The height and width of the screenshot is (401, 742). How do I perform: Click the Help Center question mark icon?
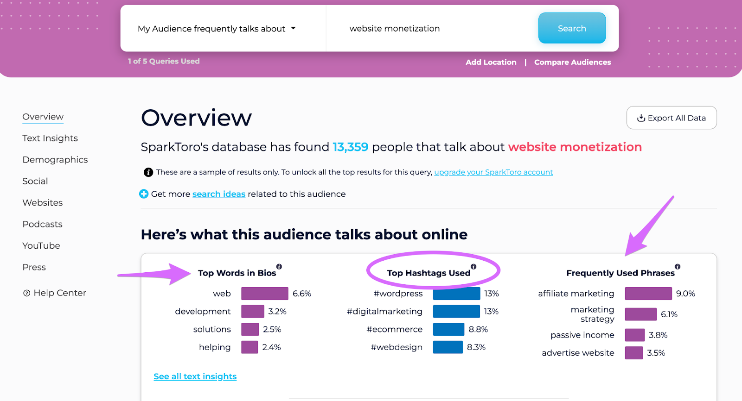point(27,293)
